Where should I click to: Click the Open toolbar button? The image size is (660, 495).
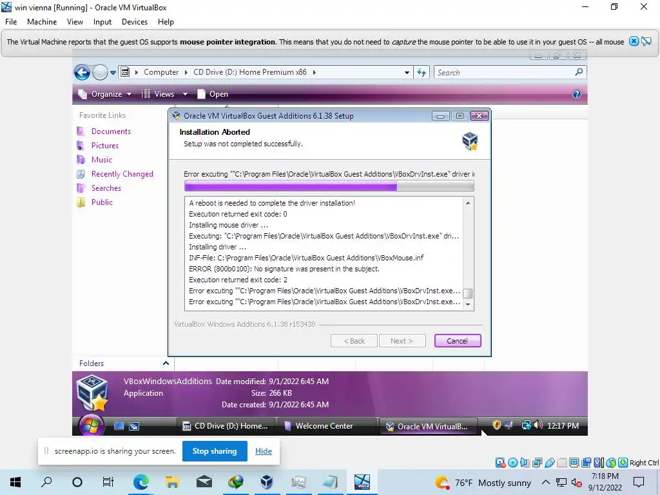(213, 94)
